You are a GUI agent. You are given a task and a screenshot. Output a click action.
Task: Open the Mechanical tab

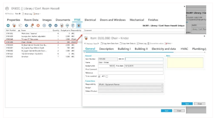[137, 20]
